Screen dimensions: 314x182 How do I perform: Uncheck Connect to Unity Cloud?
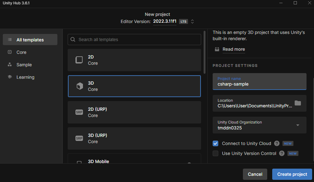[x=215, y=143]
